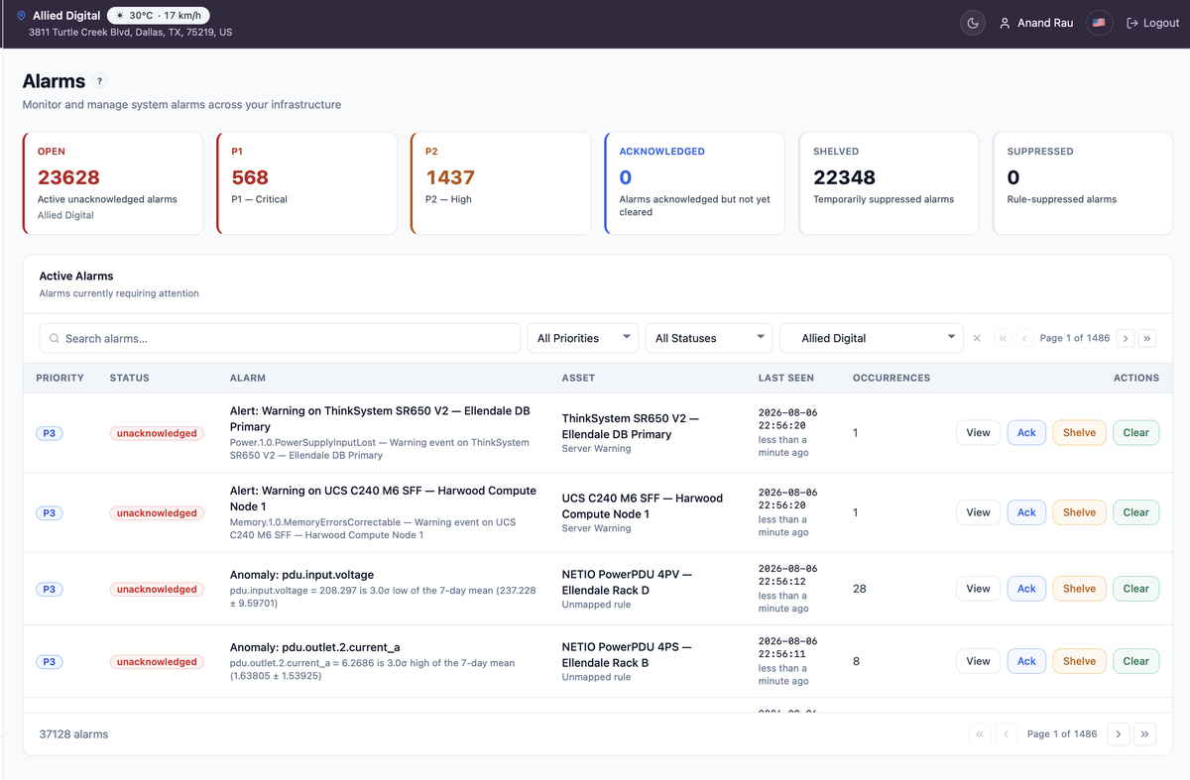Click the unacknowledged status badge for ThinkSystem alarm
Image resolution: width=1190 pixels, height=780 pixels.
[157, 433]
